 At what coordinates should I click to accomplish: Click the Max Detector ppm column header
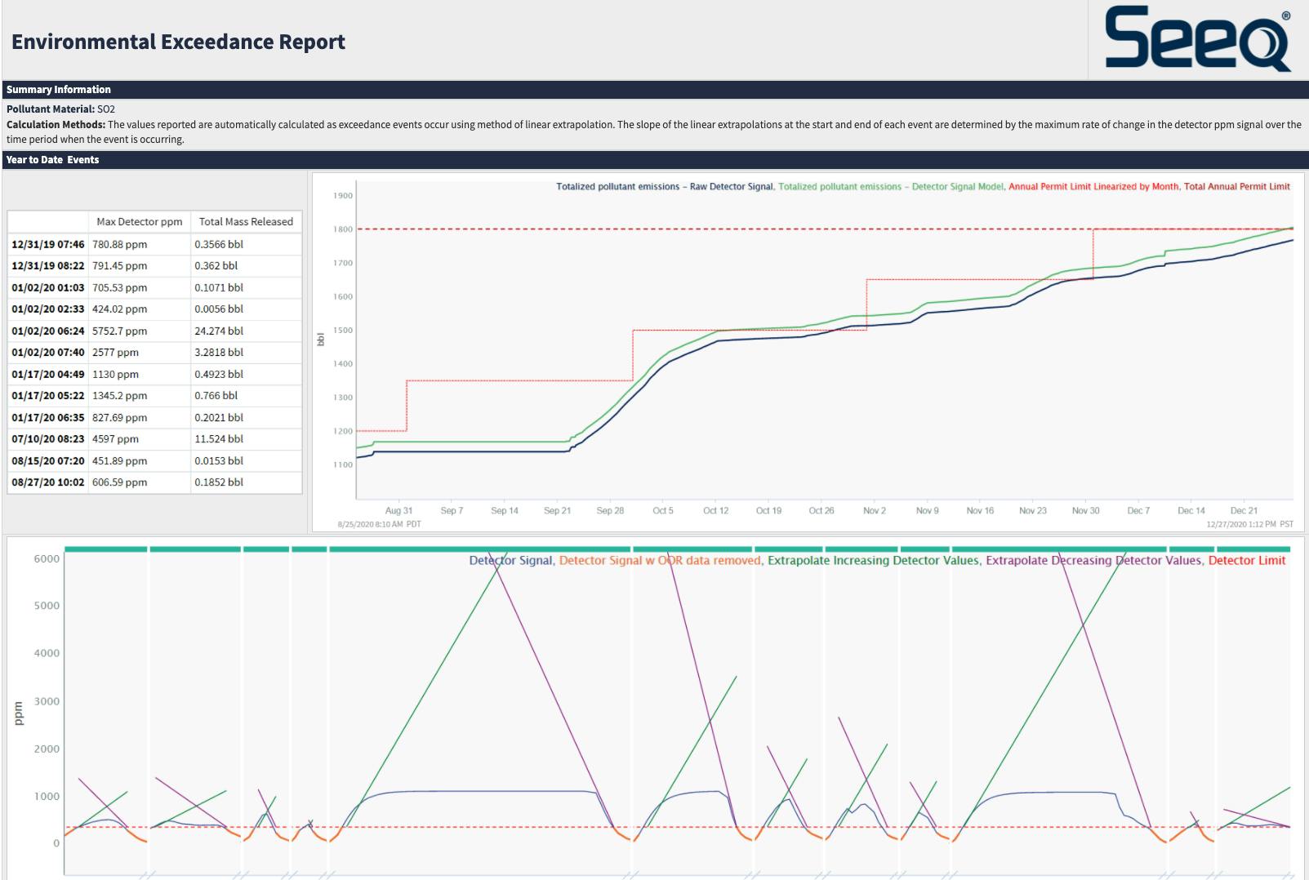139,221
